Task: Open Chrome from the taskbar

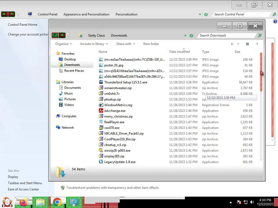Action: (x=57, y=202)
